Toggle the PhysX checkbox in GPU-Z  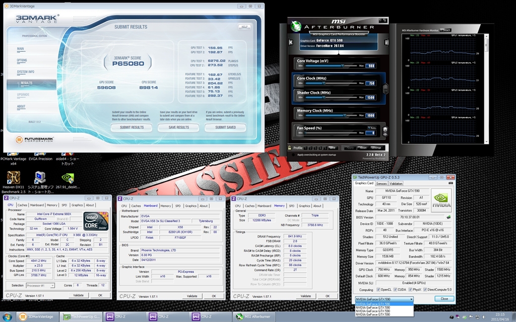410,290
